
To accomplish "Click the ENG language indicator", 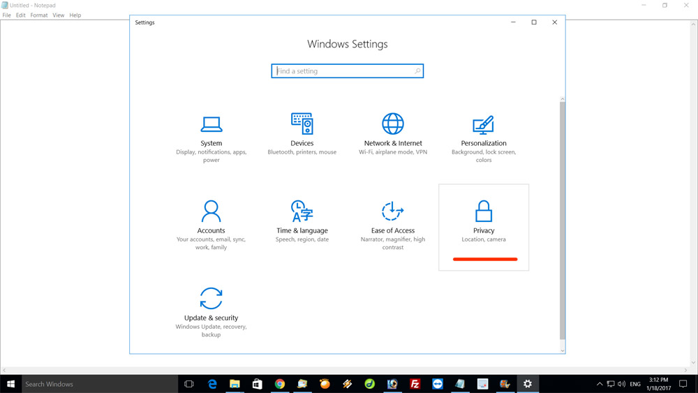I will (x=635, y=384).
